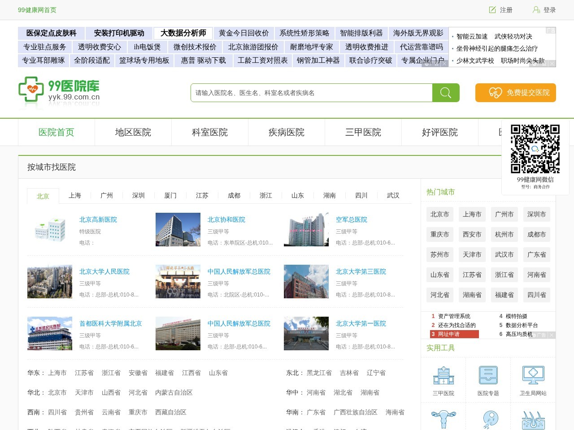Switch to the 武汉 city tab
Viewport: 574px width, 430px height.
[x=393, y=195]
